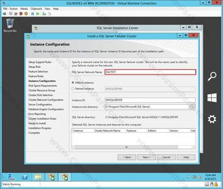Open the File menu
The image size is (223, 189).
point(5,9)
